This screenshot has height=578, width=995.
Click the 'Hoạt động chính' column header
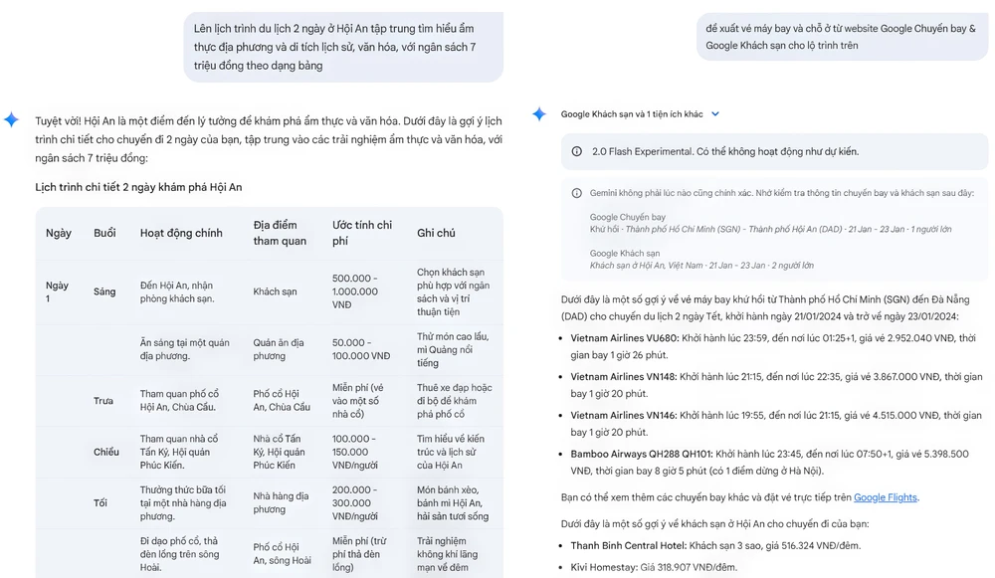(181, 233)
